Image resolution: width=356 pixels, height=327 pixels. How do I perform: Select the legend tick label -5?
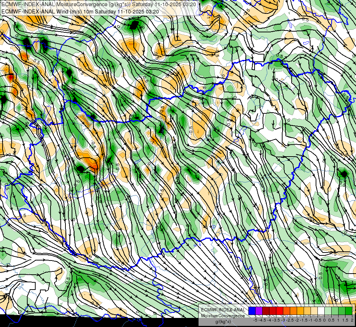point(255,320)
